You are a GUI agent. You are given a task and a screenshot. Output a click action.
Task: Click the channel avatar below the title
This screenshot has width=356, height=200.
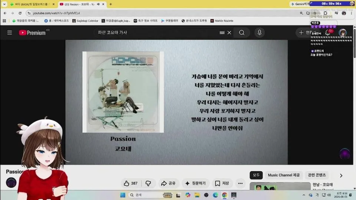pos(11,183)
